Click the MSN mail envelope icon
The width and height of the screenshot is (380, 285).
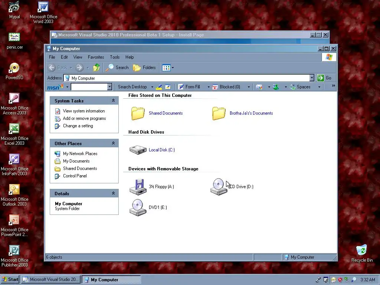[259, 87]
